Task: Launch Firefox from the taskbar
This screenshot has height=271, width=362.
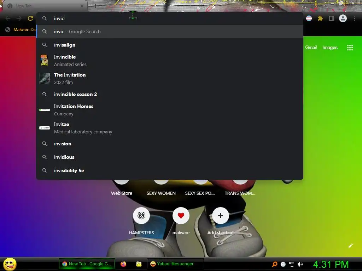Action: [123, 264]
